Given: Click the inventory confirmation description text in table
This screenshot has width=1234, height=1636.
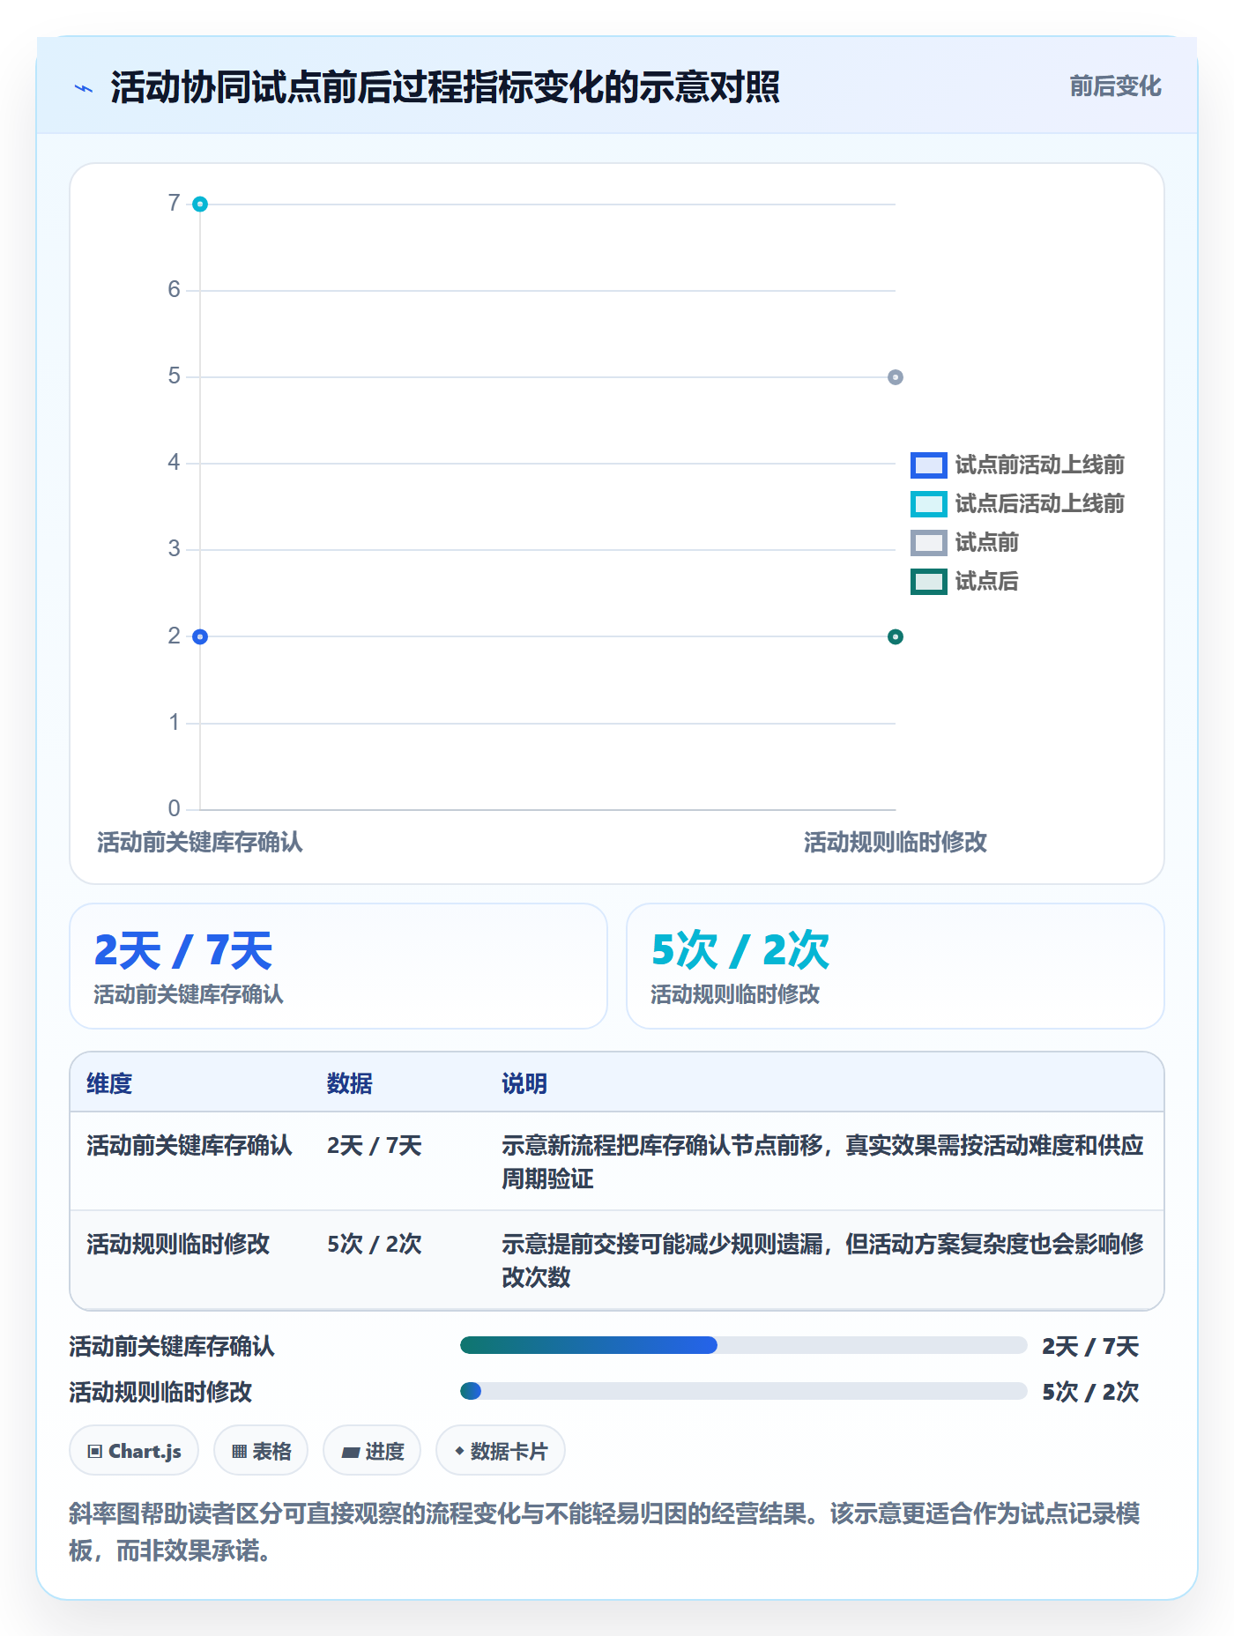Looking at the screenshot, I should [x=822, y=1162].
